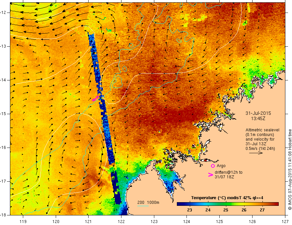The width and height of the screenshot is (292, 225).
Task: Click the magenta drifter marker on the map
Action: click(x=95, y=99)
